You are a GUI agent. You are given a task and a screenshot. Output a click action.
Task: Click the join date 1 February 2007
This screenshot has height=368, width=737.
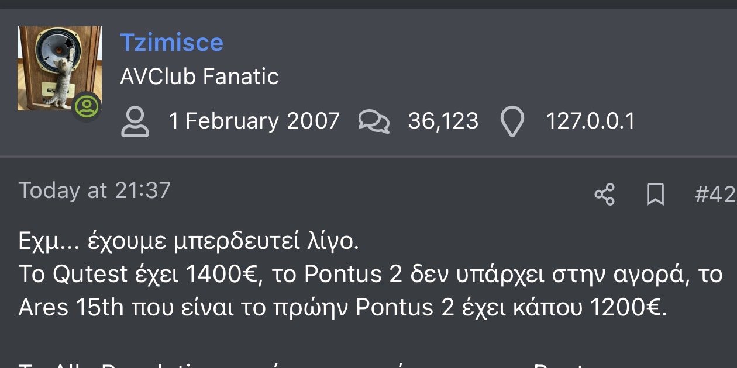(254, 121)
